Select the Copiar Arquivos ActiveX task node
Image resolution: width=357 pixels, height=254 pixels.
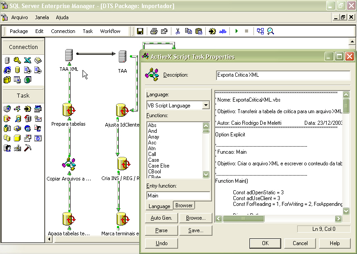(69, 164)
